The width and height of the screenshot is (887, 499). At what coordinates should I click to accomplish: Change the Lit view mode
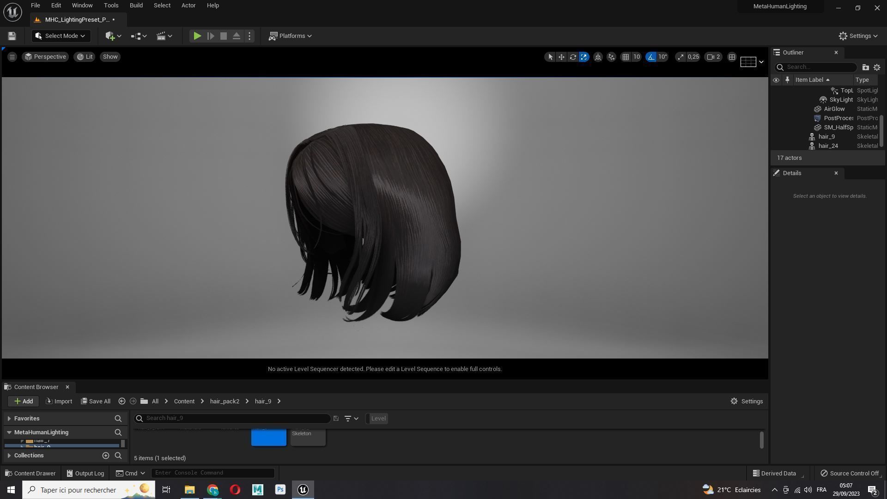pyautogui.click(x=85, y=57)
